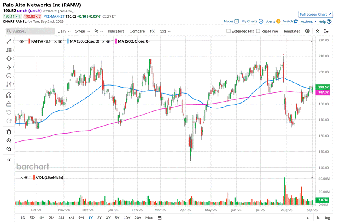Open the Alerts link
The height and width of the screenshot is (223, 343).
[x=273, y=21]
